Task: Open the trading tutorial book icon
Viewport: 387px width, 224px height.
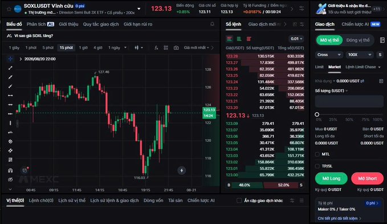Action: [382, 40]
